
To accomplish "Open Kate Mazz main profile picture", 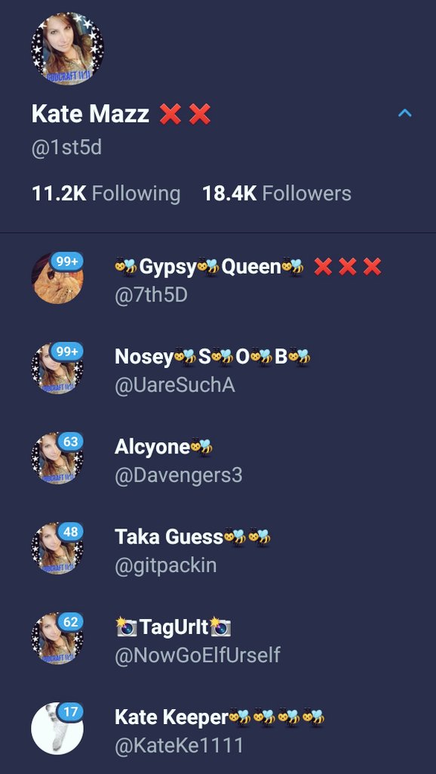I will [x=67, y=49].
